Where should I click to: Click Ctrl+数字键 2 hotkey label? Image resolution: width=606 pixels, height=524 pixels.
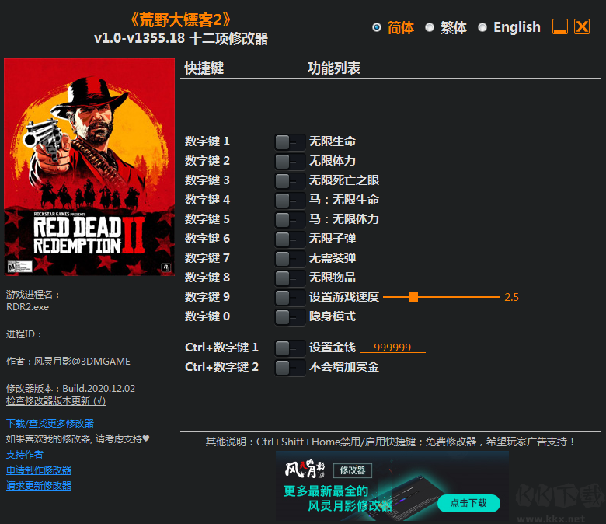coord(221,367)
